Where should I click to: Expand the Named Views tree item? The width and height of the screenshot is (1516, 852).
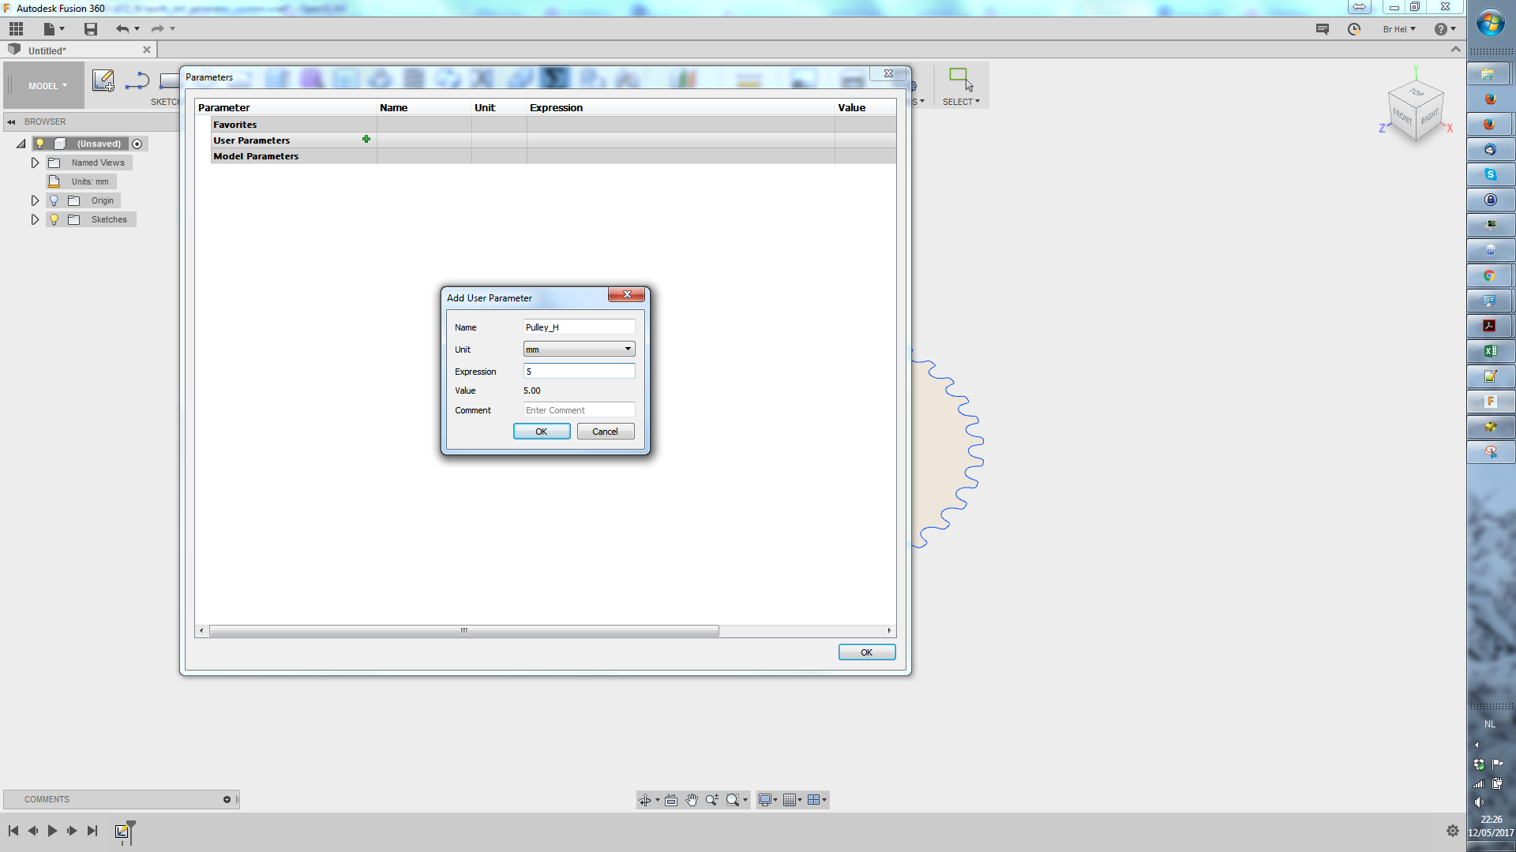[35, 163]
